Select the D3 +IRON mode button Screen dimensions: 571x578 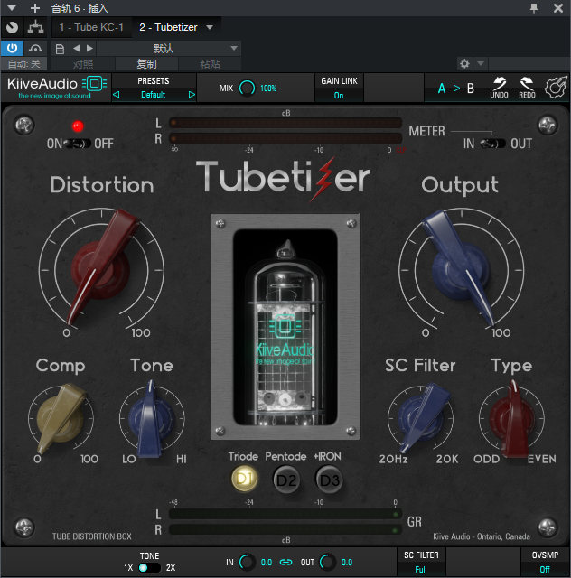(330, 480)
